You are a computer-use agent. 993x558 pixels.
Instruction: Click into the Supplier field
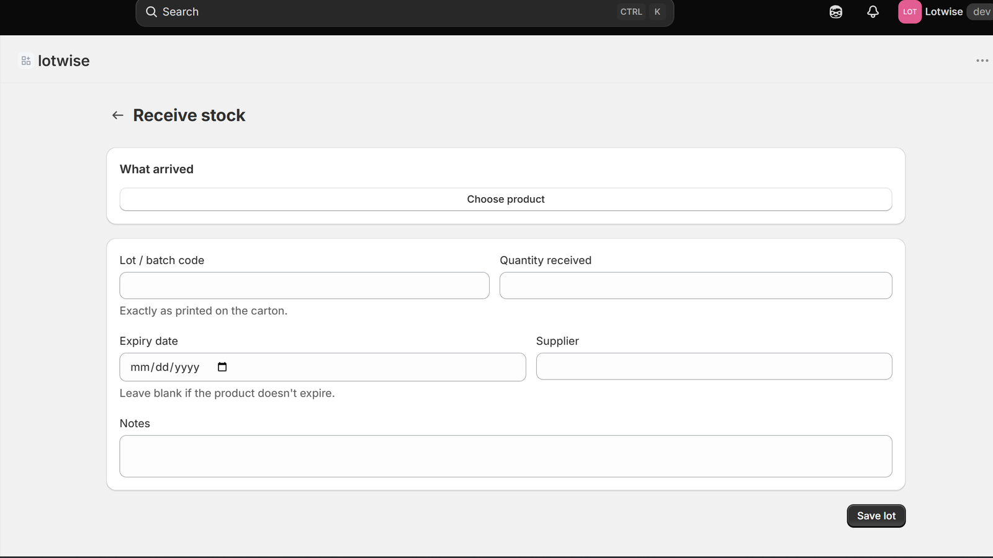714,366
